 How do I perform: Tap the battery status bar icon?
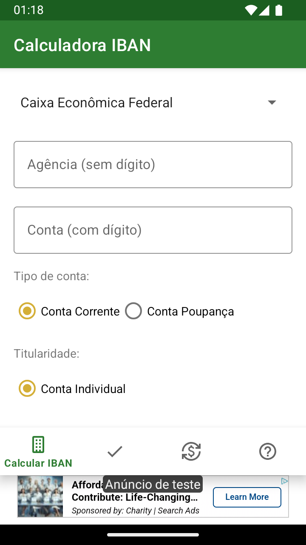279,10
